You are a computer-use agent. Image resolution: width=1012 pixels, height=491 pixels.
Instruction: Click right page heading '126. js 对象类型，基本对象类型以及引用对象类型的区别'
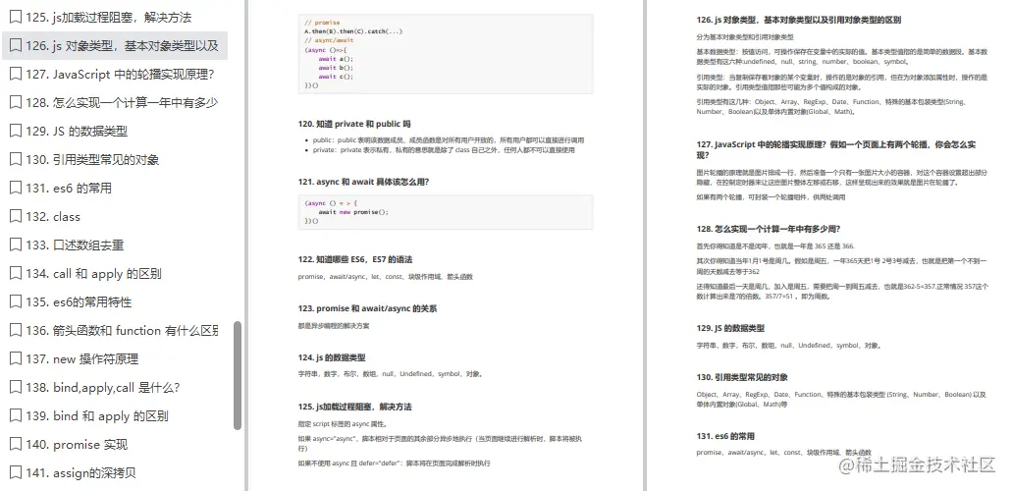[x=799, y=20]
